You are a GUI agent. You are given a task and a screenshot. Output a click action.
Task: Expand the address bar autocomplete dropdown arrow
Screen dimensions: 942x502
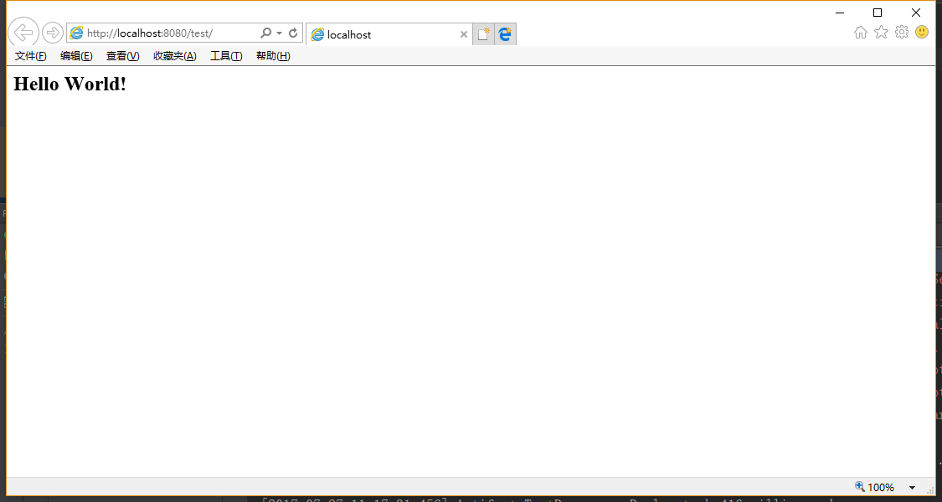click(279, 33)
